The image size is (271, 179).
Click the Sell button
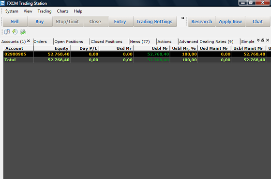click(x=15, y=21)
